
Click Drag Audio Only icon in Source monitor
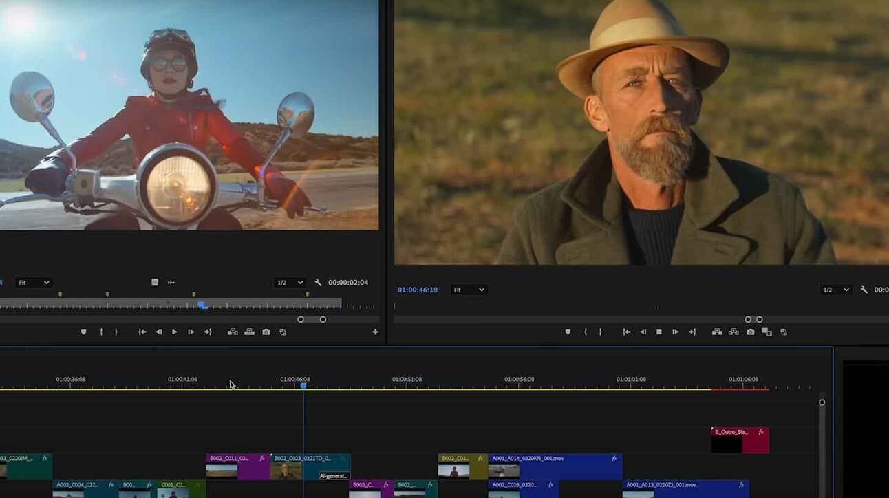coord(171,283)
